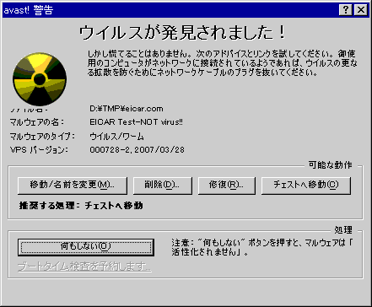Click the malware type value ウイルス/ワーム
The image size is (372, 307).
(x=116, y=137)
